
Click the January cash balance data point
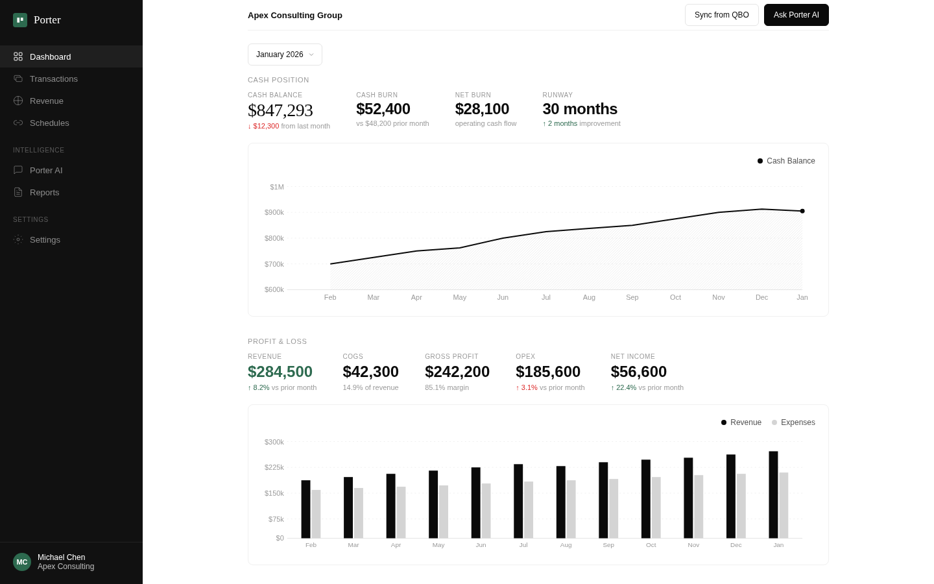[x=802, y=211]
